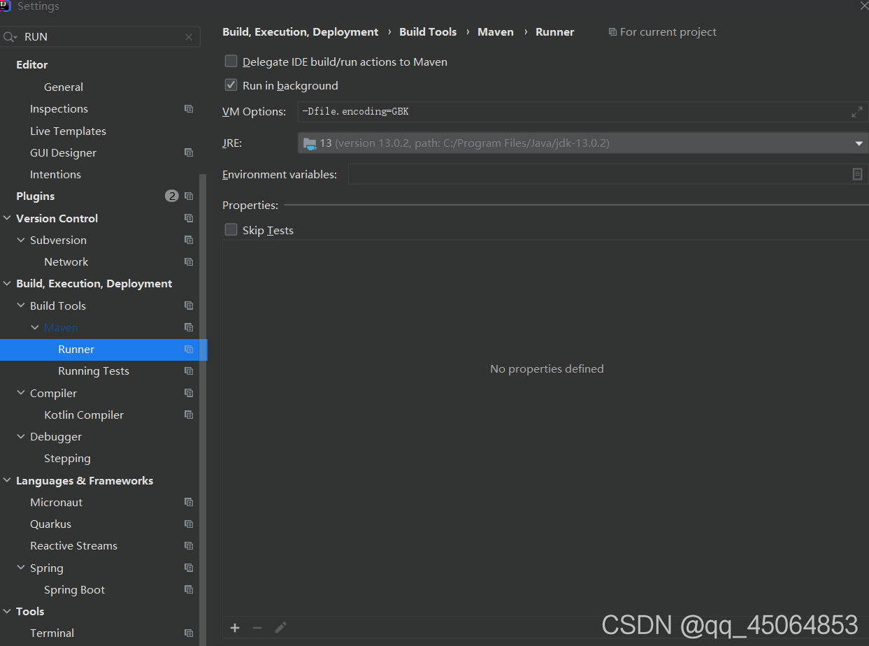Click the project-level icon beside Running Tests
The height and width of the screenshot is (646, 869).
(x=189, y=371)
